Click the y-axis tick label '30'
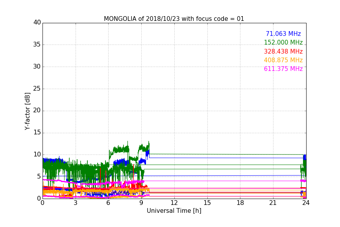340x227 pixels. click(x=37, y=67)
